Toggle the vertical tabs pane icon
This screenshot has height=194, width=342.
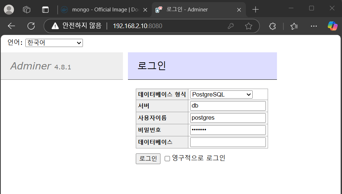click(x=45, y=10)
